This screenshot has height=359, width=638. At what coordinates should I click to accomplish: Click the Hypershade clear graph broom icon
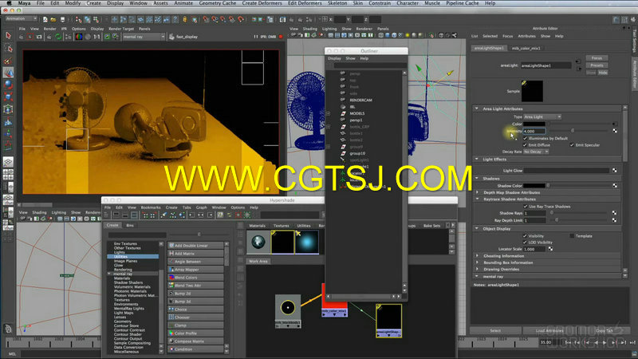coord(163,215)
